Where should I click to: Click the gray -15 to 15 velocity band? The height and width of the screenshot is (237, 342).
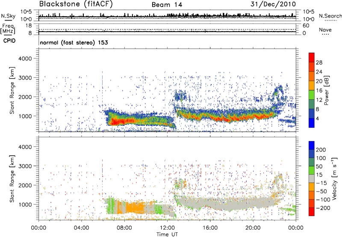point(312,178)
